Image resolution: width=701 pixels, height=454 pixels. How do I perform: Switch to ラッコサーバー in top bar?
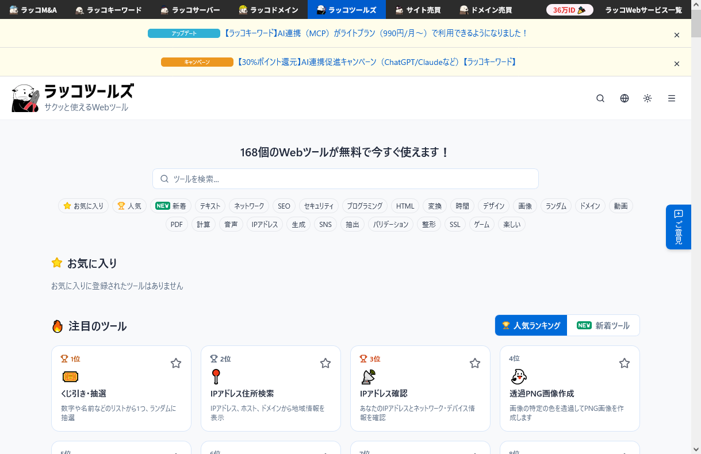(190, 10)
